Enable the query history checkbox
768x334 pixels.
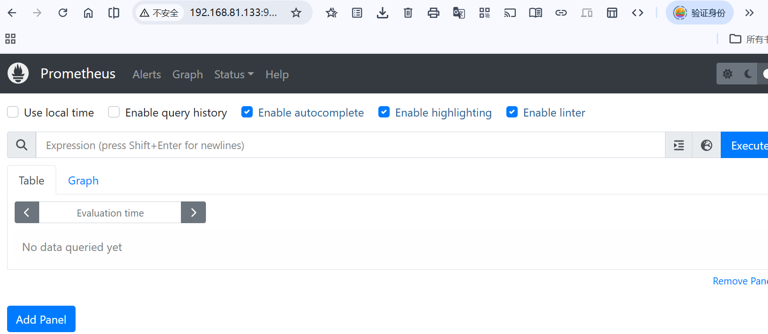114,112
